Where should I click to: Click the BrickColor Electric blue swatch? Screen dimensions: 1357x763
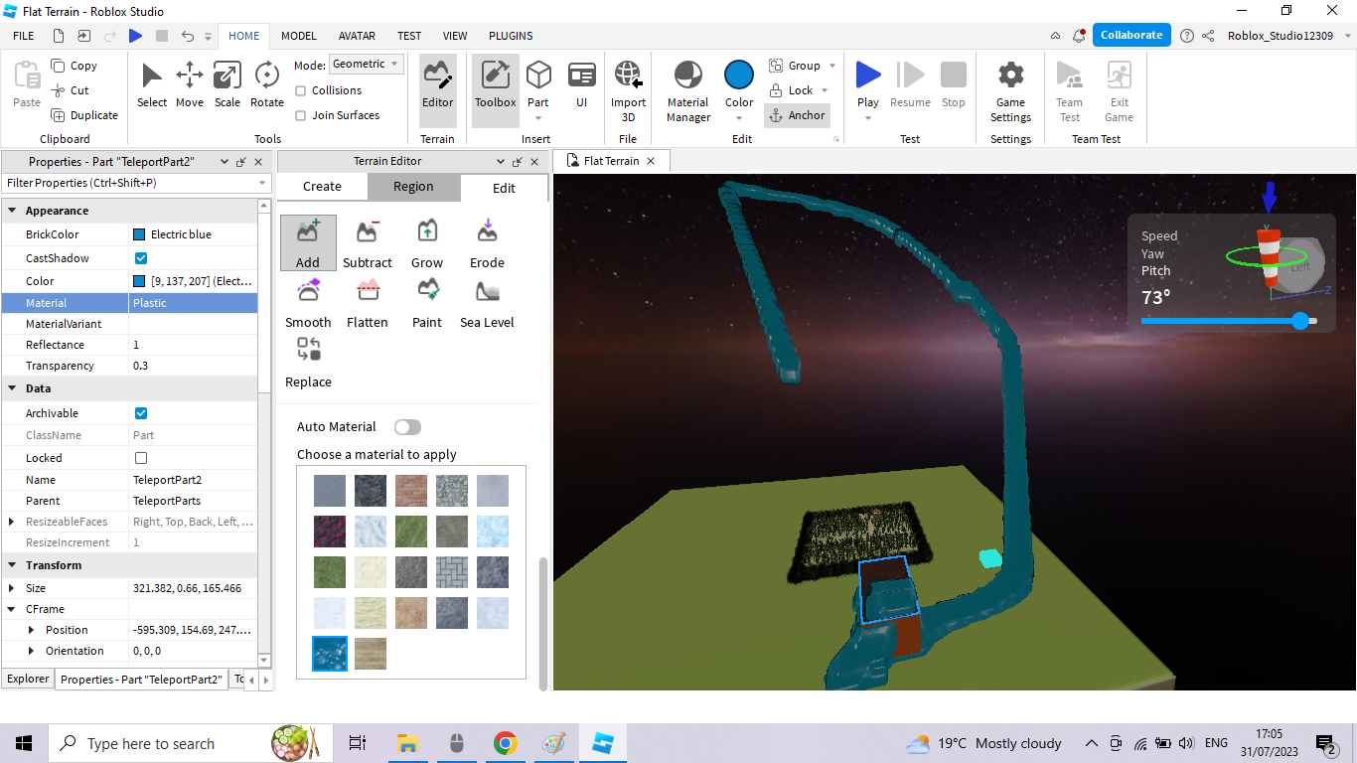pyautogui.click(x=139, y=234)
